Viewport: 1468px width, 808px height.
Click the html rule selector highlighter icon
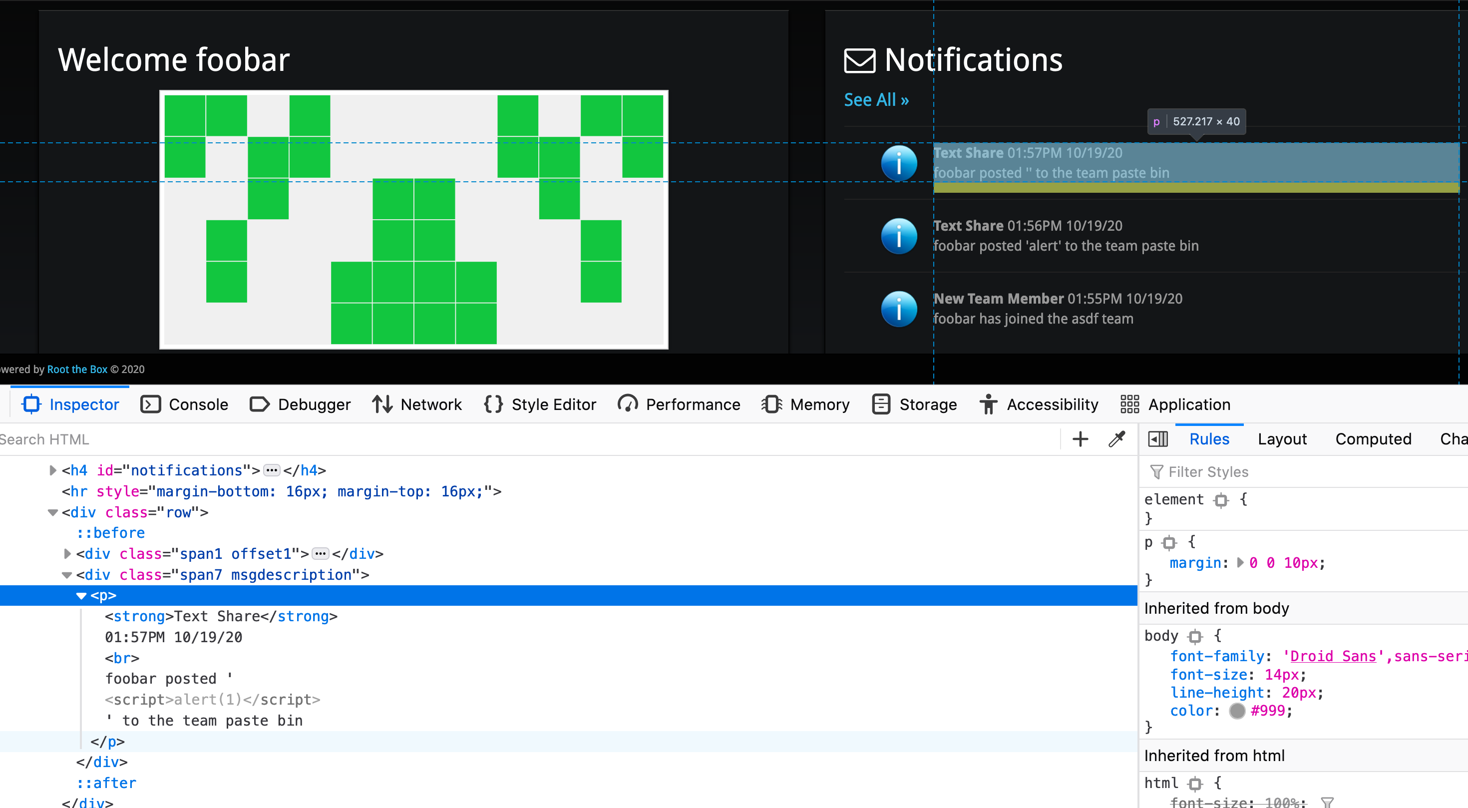1195,784
